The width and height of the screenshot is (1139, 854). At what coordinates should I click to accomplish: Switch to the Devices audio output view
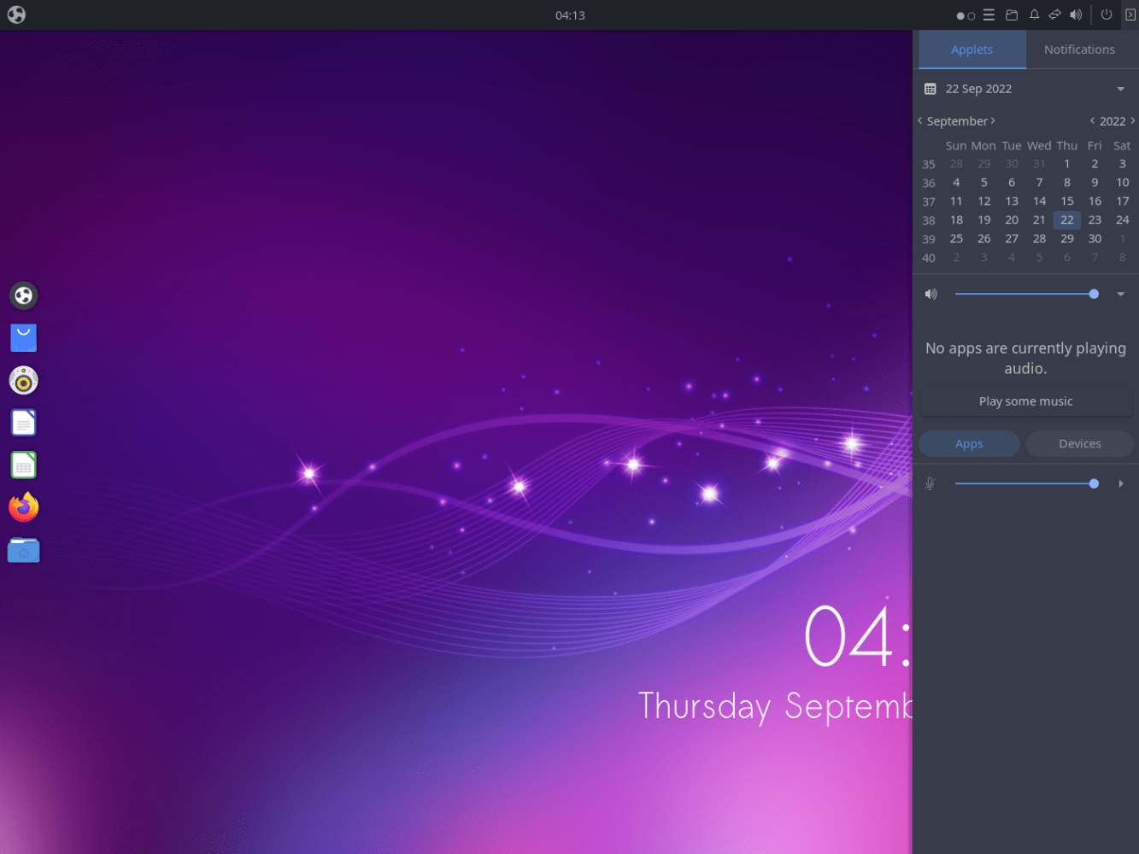[1079, 443]
